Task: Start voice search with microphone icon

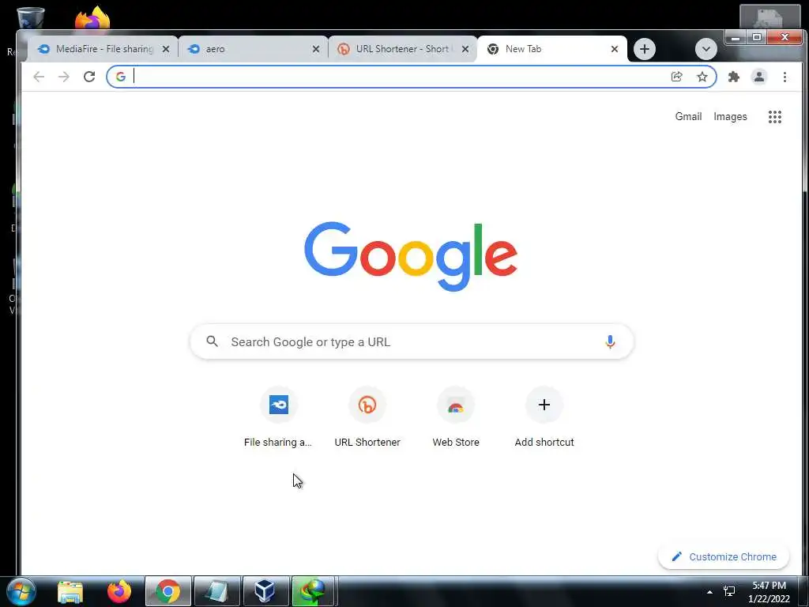Action: (x=610, y=341)
